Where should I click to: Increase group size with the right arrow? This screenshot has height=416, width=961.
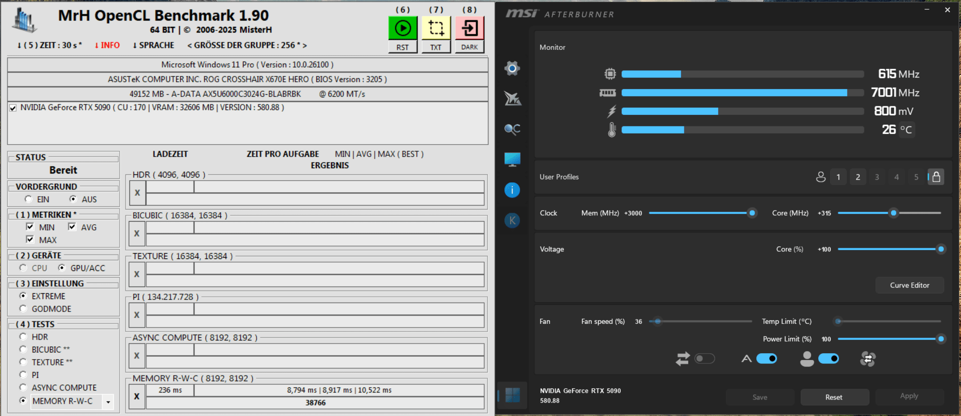[x=305, y=45]
